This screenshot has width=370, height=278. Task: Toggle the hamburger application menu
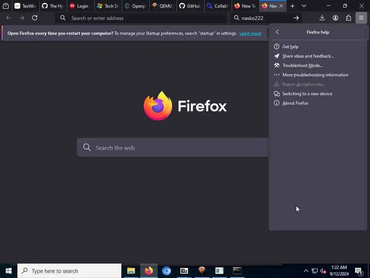(361, 18)
